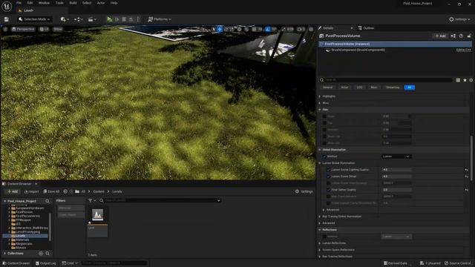475x267 pixels.
Task: Click the camera speed icon in viewport
Action: tap(301, 29)
